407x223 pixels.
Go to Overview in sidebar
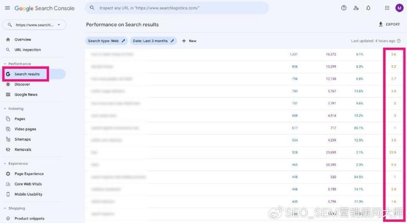(x=23, y=40)
